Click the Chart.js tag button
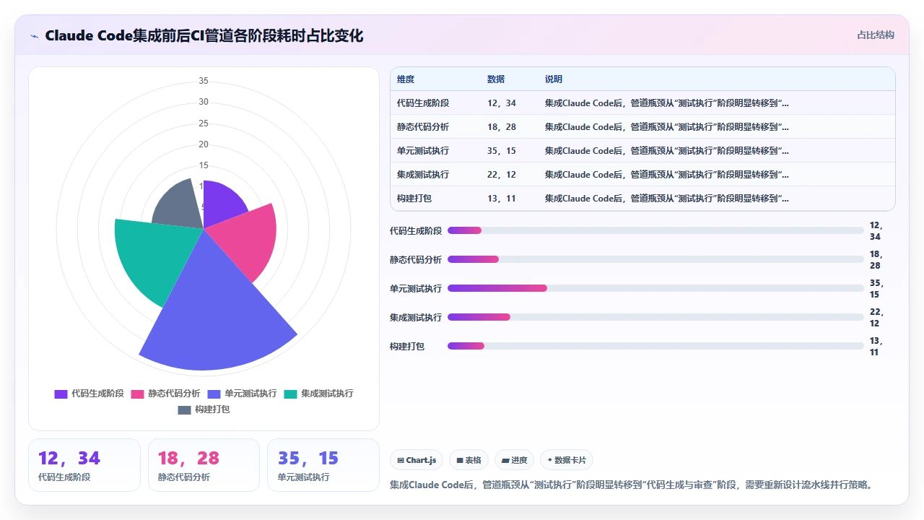 click(417, 460)
